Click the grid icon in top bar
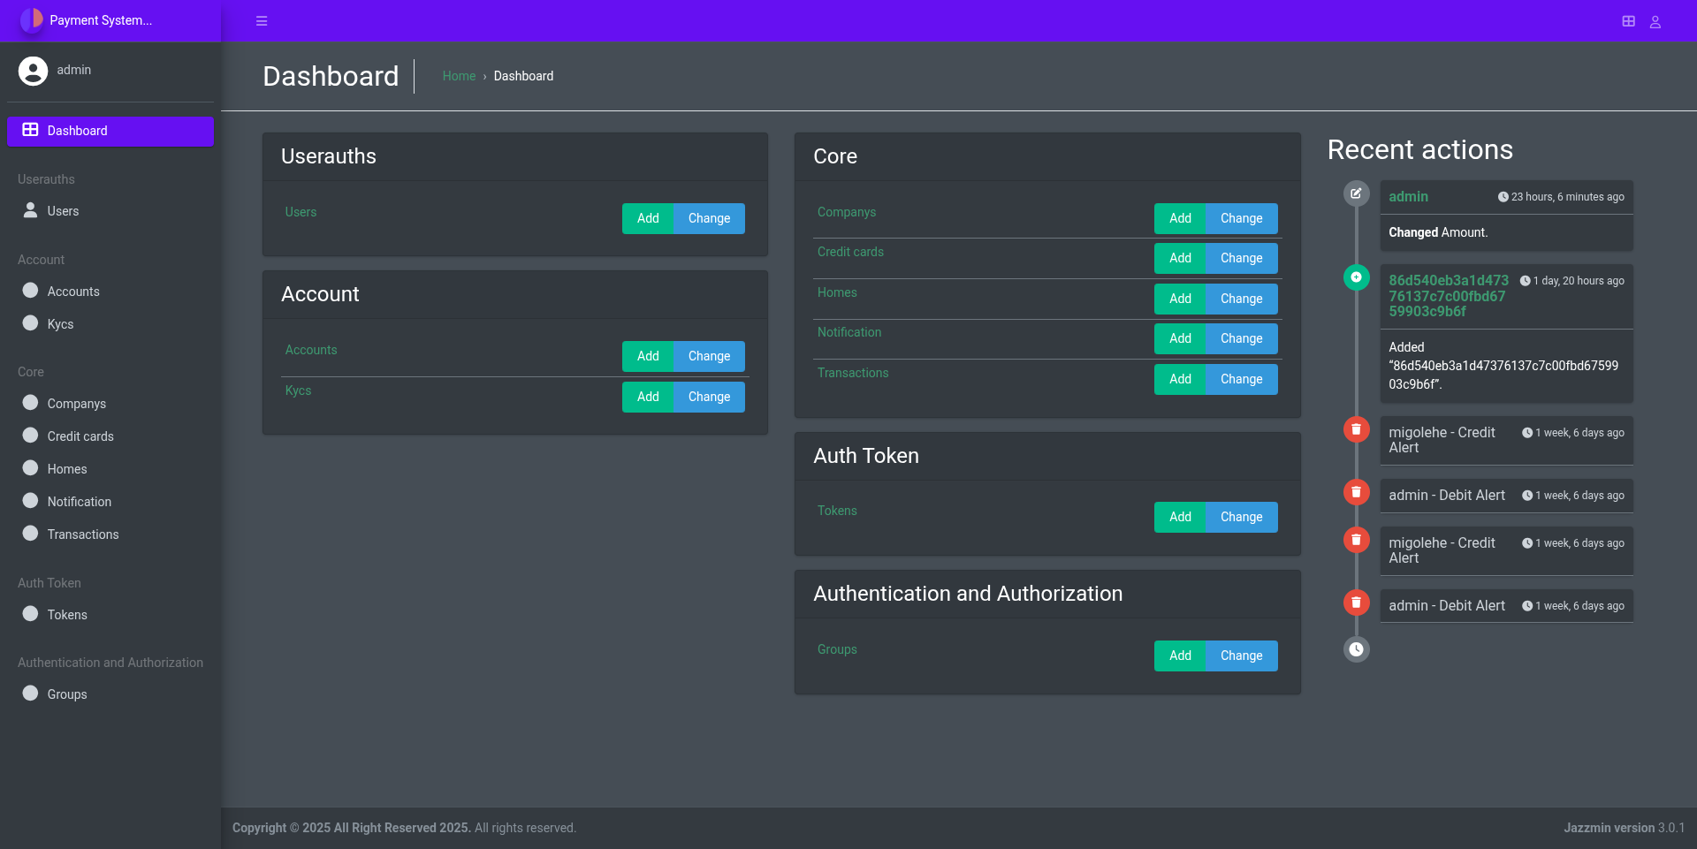 (1628, 21)
